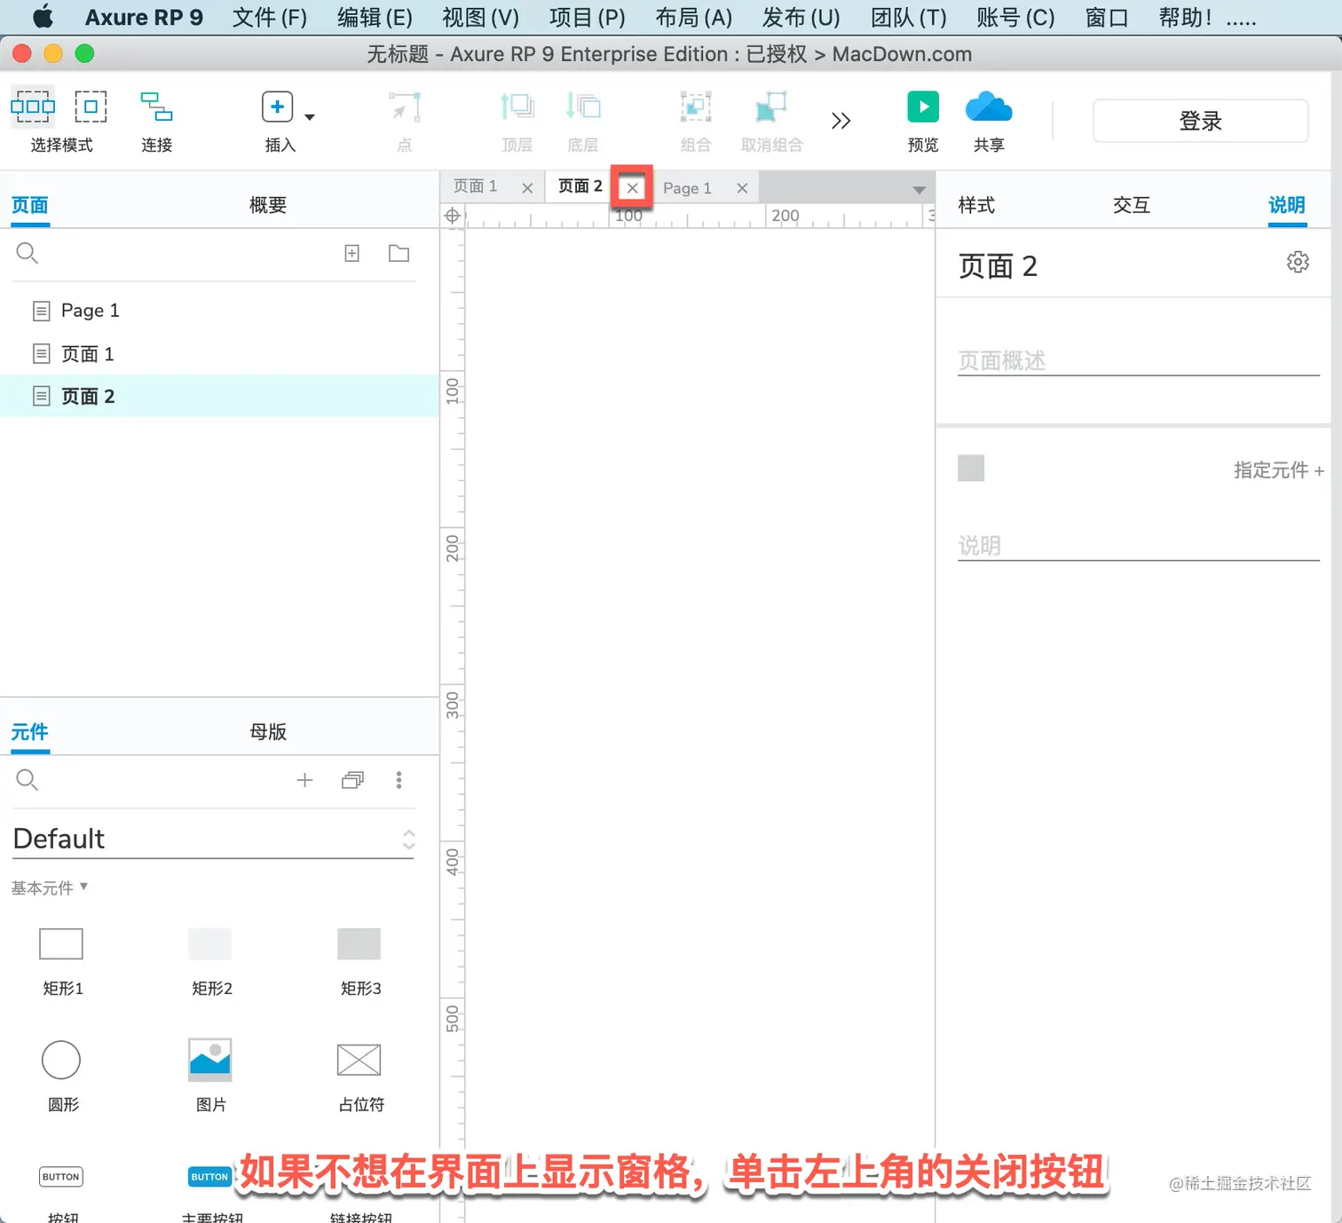This screenshot has height=1223, width=1342.
Task: Click the Share (共享) cloud icon
Action: pyautogui.click(x=989, y=107)
